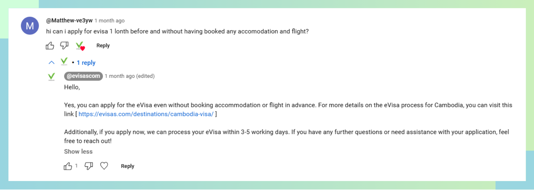Like Matthew's comment with thumbs up
Viewport: 534px width, 190px height.
point(50,46)
